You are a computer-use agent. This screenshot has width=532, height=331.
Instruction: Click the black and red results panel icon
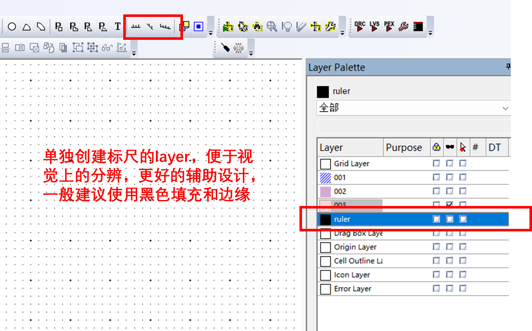click(x=418, y=27)
